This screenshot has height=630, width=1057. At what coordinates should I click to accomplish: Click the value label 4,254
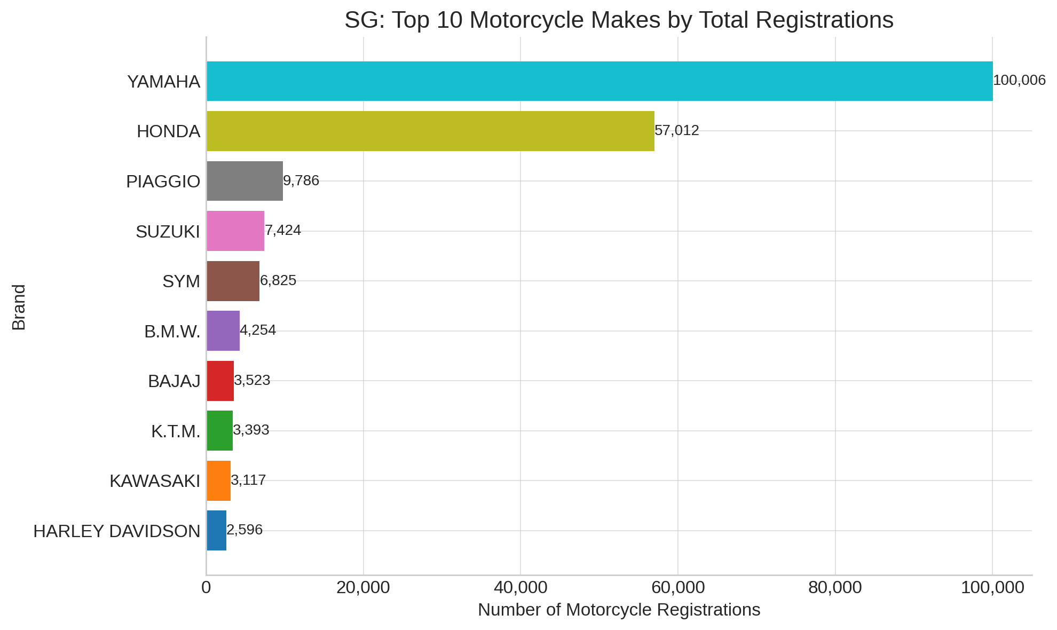pos(258,330)
